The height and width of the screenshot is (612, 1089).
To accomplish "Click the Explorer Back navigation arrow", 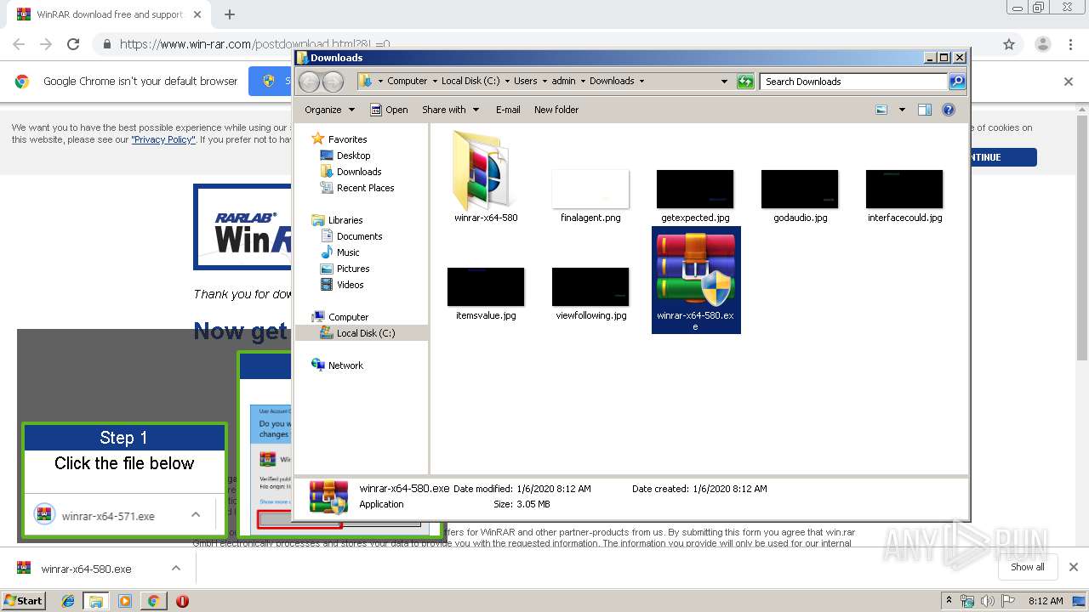I will pyautogui.click(x=309, y=82).
